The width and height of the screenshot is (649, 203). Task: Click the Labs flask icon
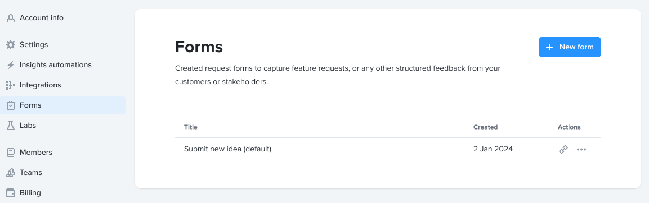[x=11, y=126]
